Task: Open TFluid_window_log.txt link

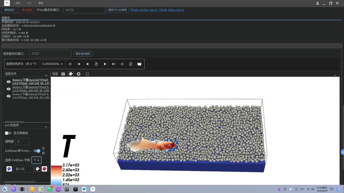Action: click(x=143, y=10)
